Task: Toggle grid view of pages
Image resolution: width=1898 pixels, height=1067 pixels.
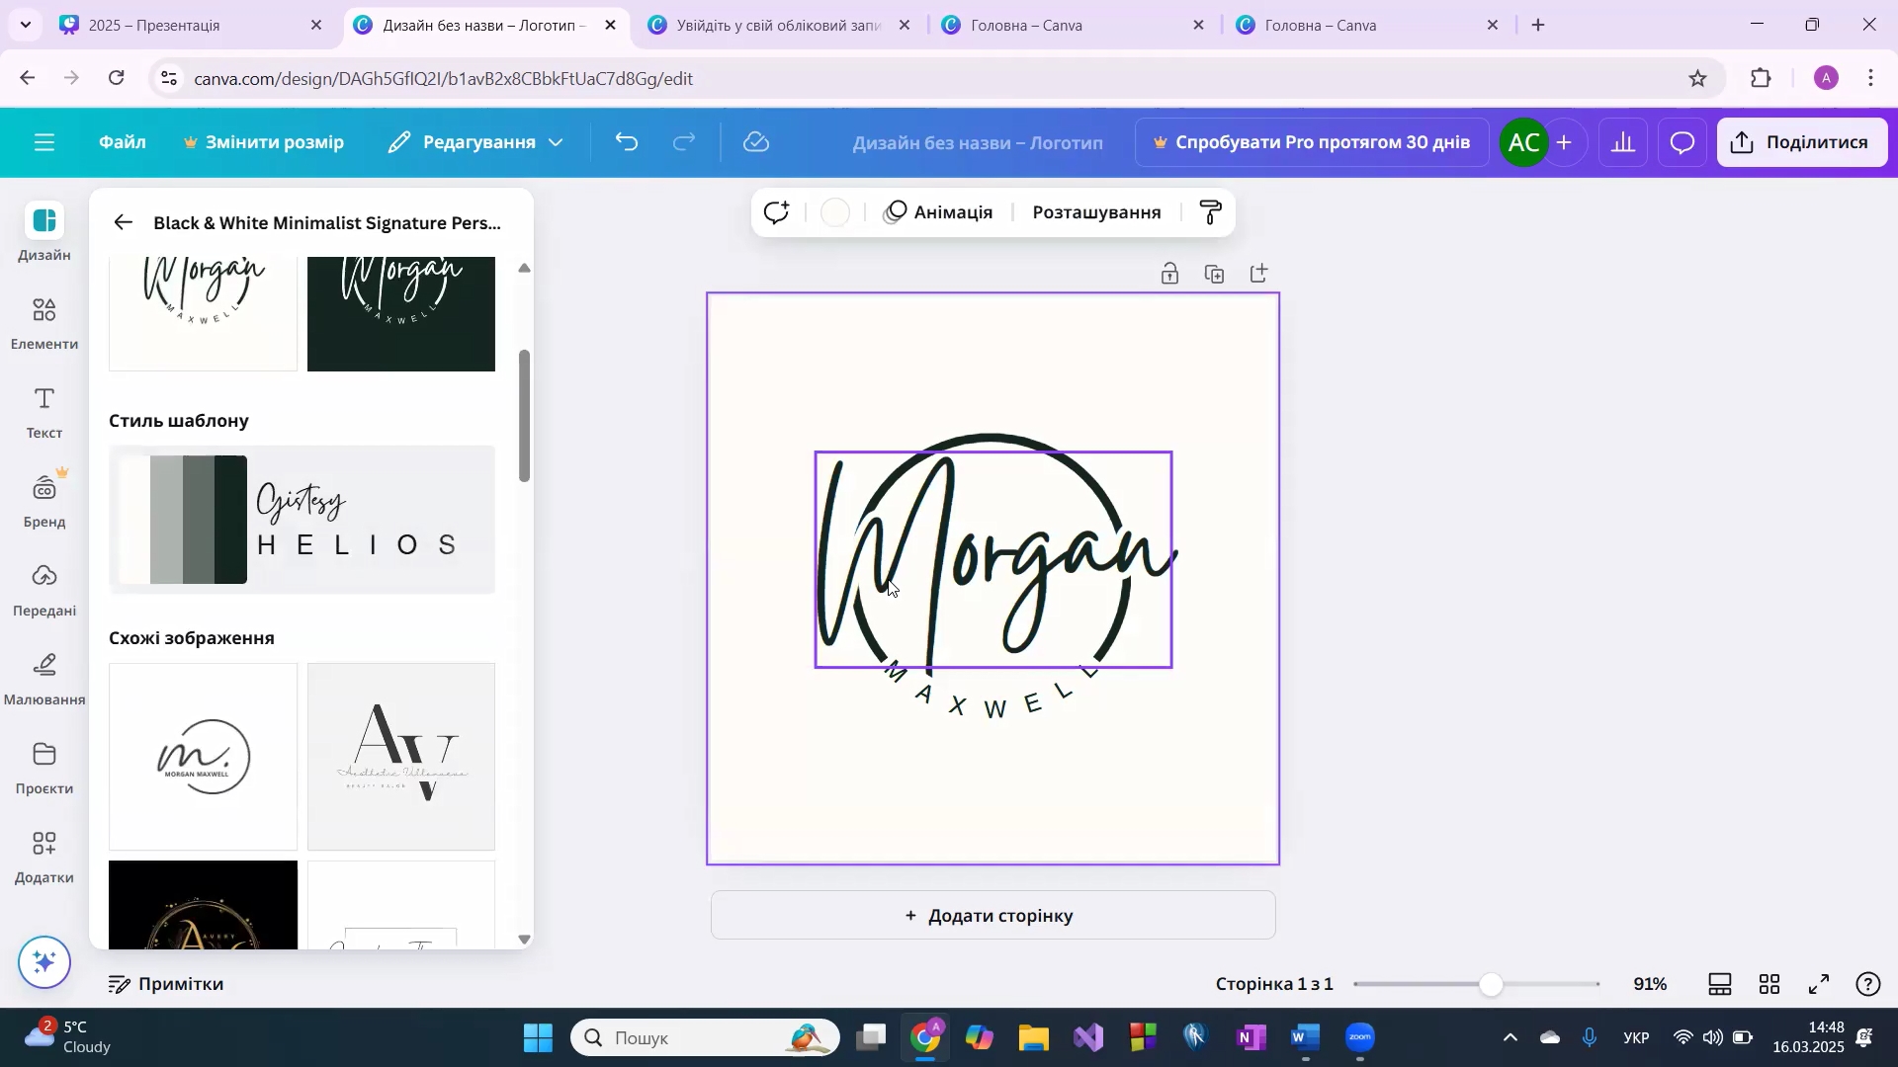Action: click(1770, 985)
